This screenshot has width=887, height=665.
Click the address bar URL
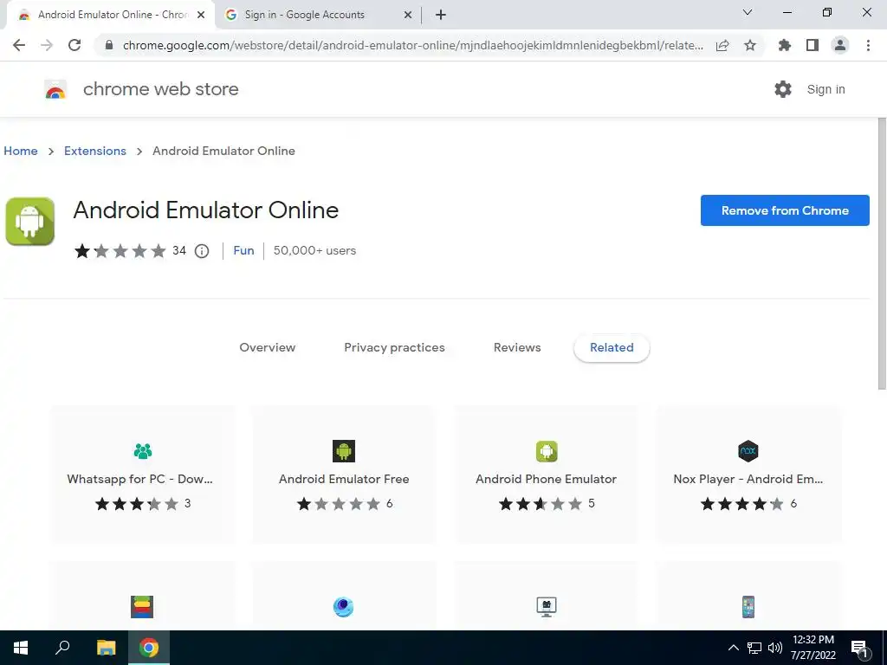point(413,45)
